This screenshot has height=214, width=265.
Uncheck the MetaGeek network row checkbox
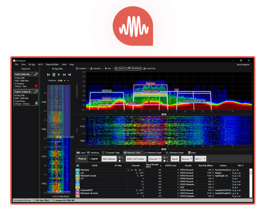pos(78,170)
